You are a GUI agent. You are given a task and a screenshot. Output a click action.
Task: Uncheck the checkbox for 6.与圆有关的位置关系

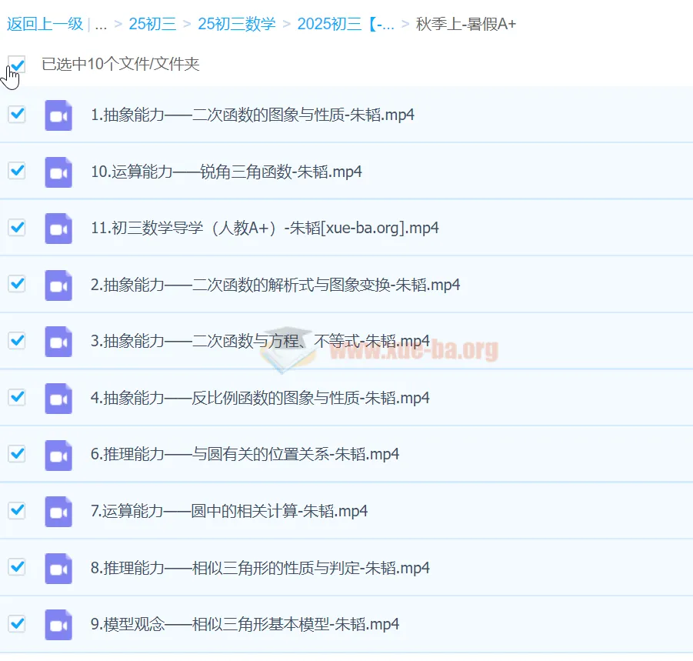[17, 454]
